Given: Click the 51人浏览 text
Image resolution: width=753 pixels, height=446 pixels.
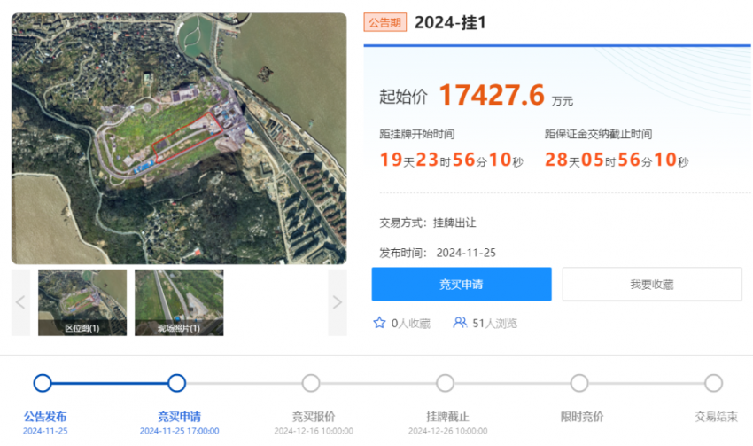Looking at the screenshot, I should (494, 324).
